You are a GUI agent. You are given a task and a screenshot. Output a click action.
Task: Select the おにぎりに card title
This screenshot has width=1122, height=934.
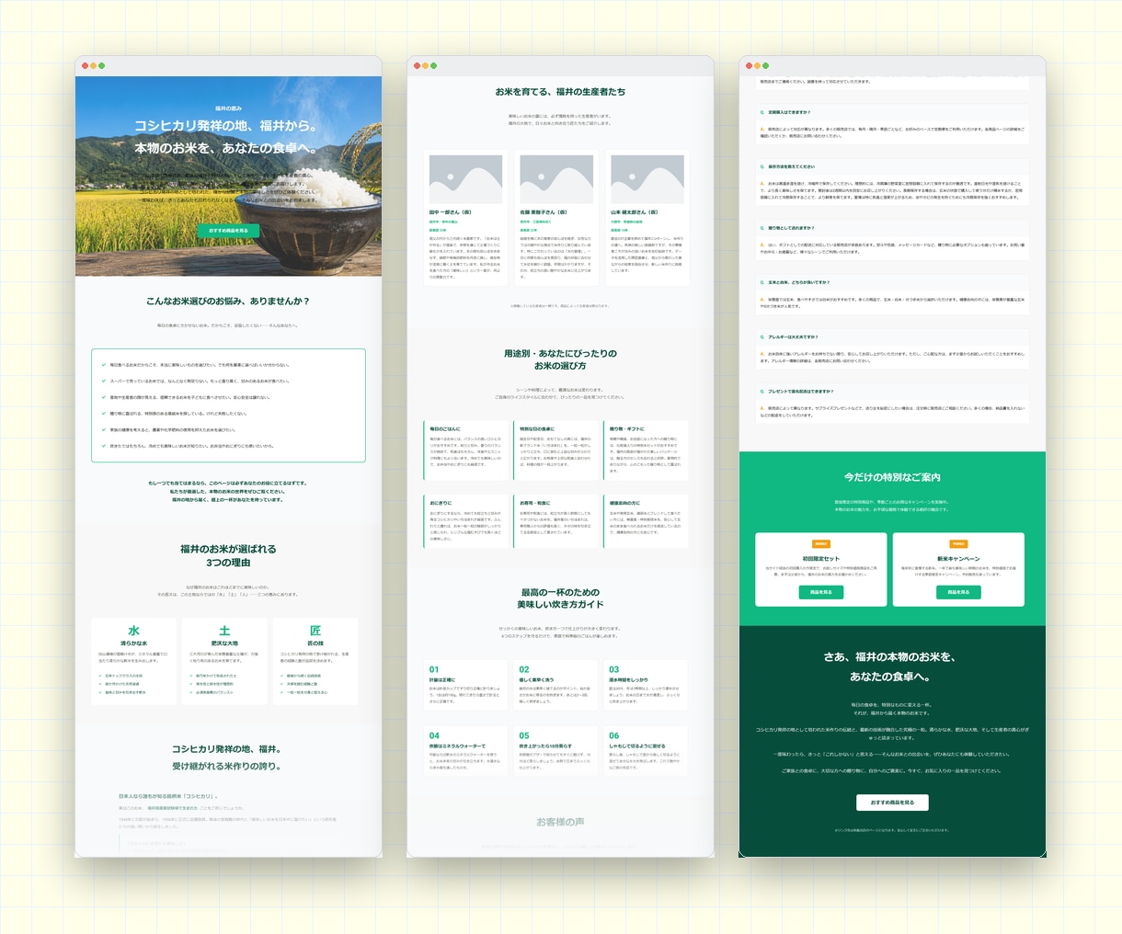coord(441,503)
